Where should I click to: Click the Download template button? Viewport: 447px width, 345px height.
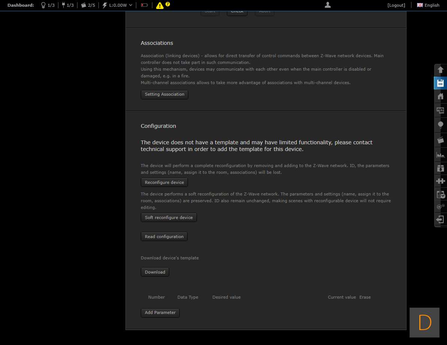pyautogui.click(x=155, y=272)
